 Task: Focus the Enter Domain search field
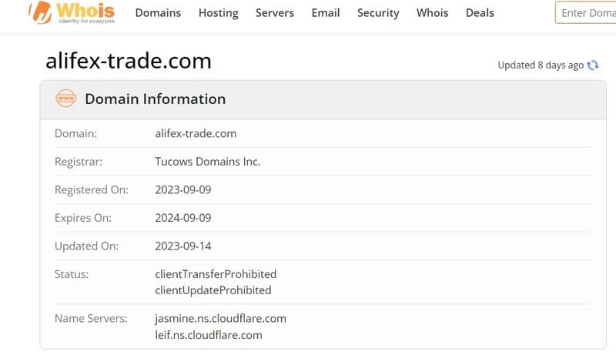(x=585, y=12)
